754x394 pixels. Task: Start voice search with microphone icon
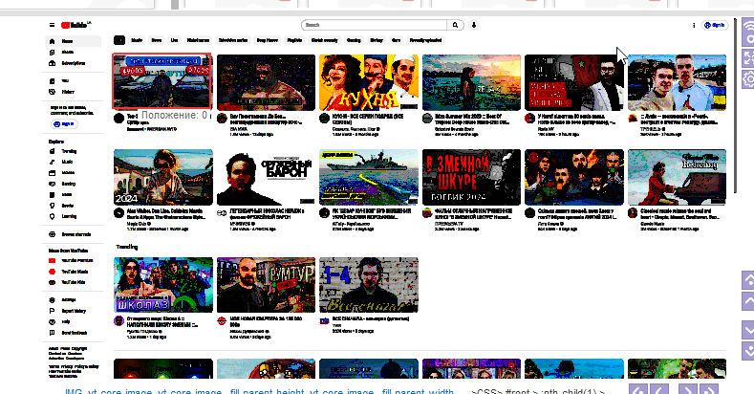pos(475,25)
